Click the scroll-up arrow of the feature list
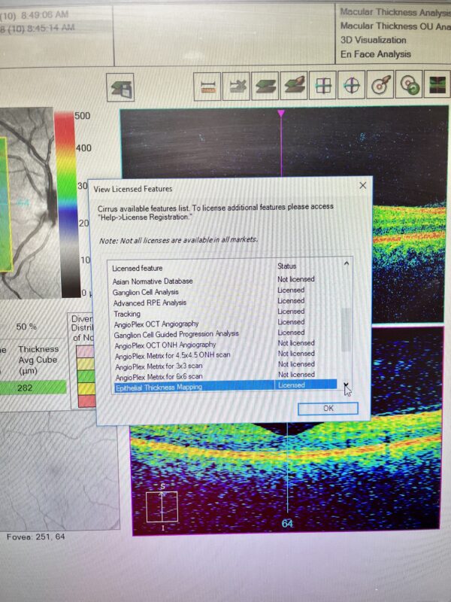The width and height of the screenshot is (451, 602). (347, 264)
